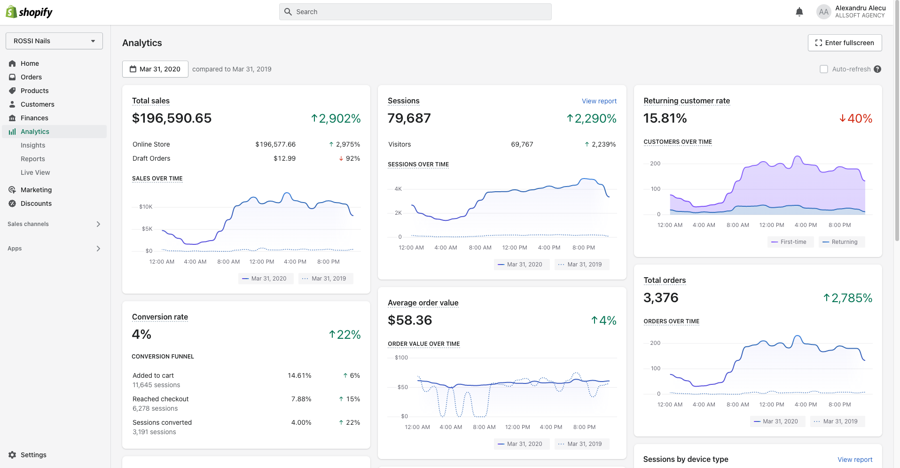
Task: Click the Added to cart funnel row
Action: point(246,380)
